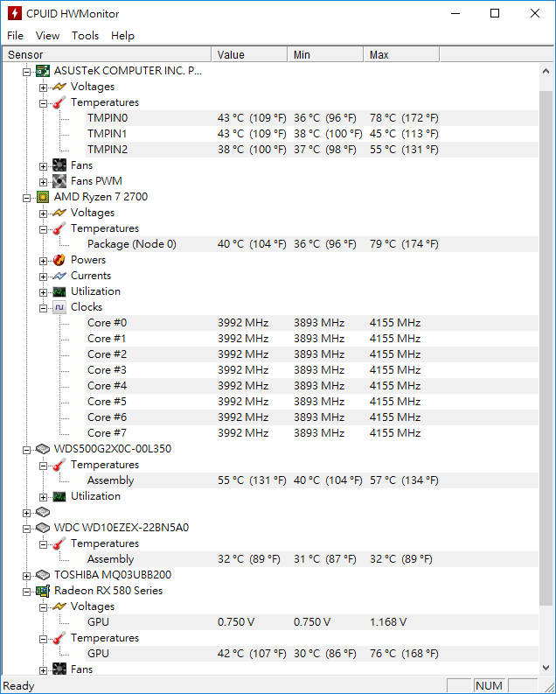Select the TMPIN0 row
Screen dimensions: 556x694
pos(312,118)
